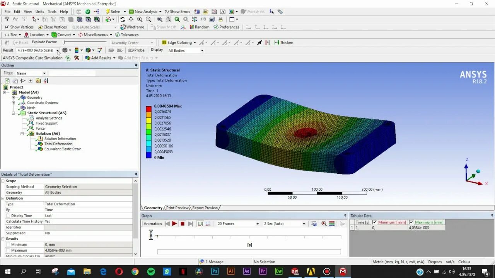Click the rotate view tool icon
Image resolution: width=495 pixels, height=278 pixels.
123,19
